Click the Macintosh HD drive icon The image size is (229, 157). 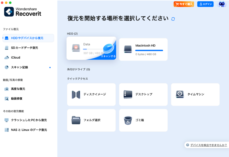(x=128, y=49)
